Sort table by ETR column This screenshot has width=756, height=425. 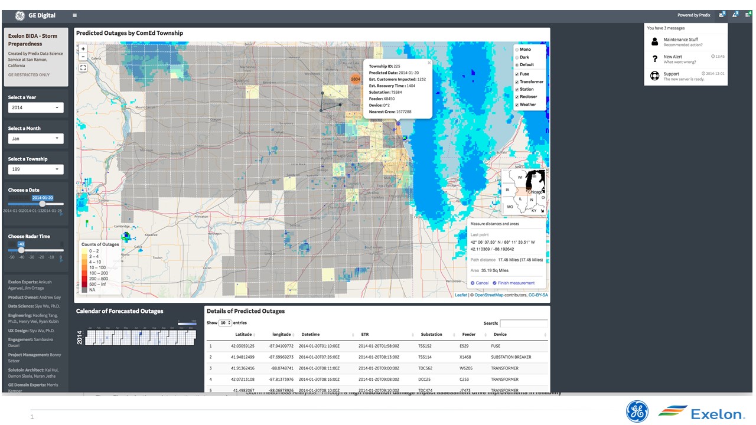click(x=385, y=334)
